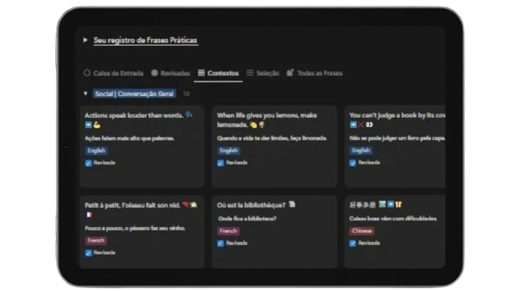Uncheck Revisada on lemonade card
This screenshot has width=517, height=291.
[x=220, y=163]
